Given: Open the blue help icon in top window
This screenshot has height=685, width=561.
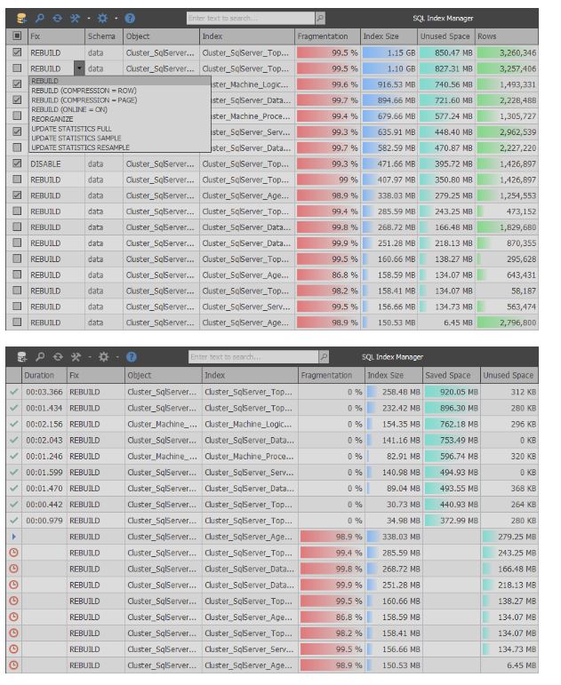Looking at the screenshot, I should pyautogui.click(x=130, y=19).
